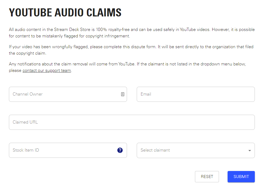Select the Claimed URL input field

pyautogui.click(x=132, y=122)
